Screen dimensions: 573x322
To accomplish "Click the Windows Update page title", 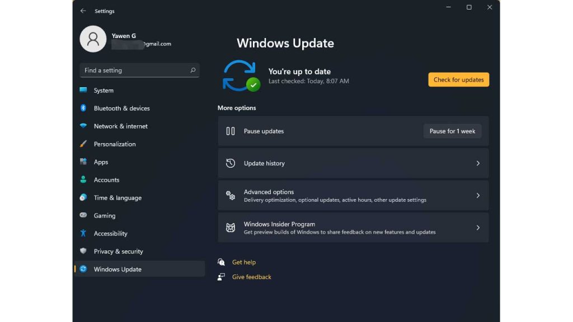I will click(x=285, y=43).
